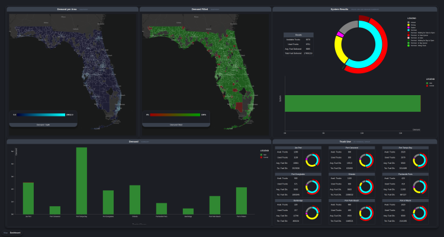This screenshot has height=237, width=444.
Task: Switch to the Map tab
Action: pos(5,233)
